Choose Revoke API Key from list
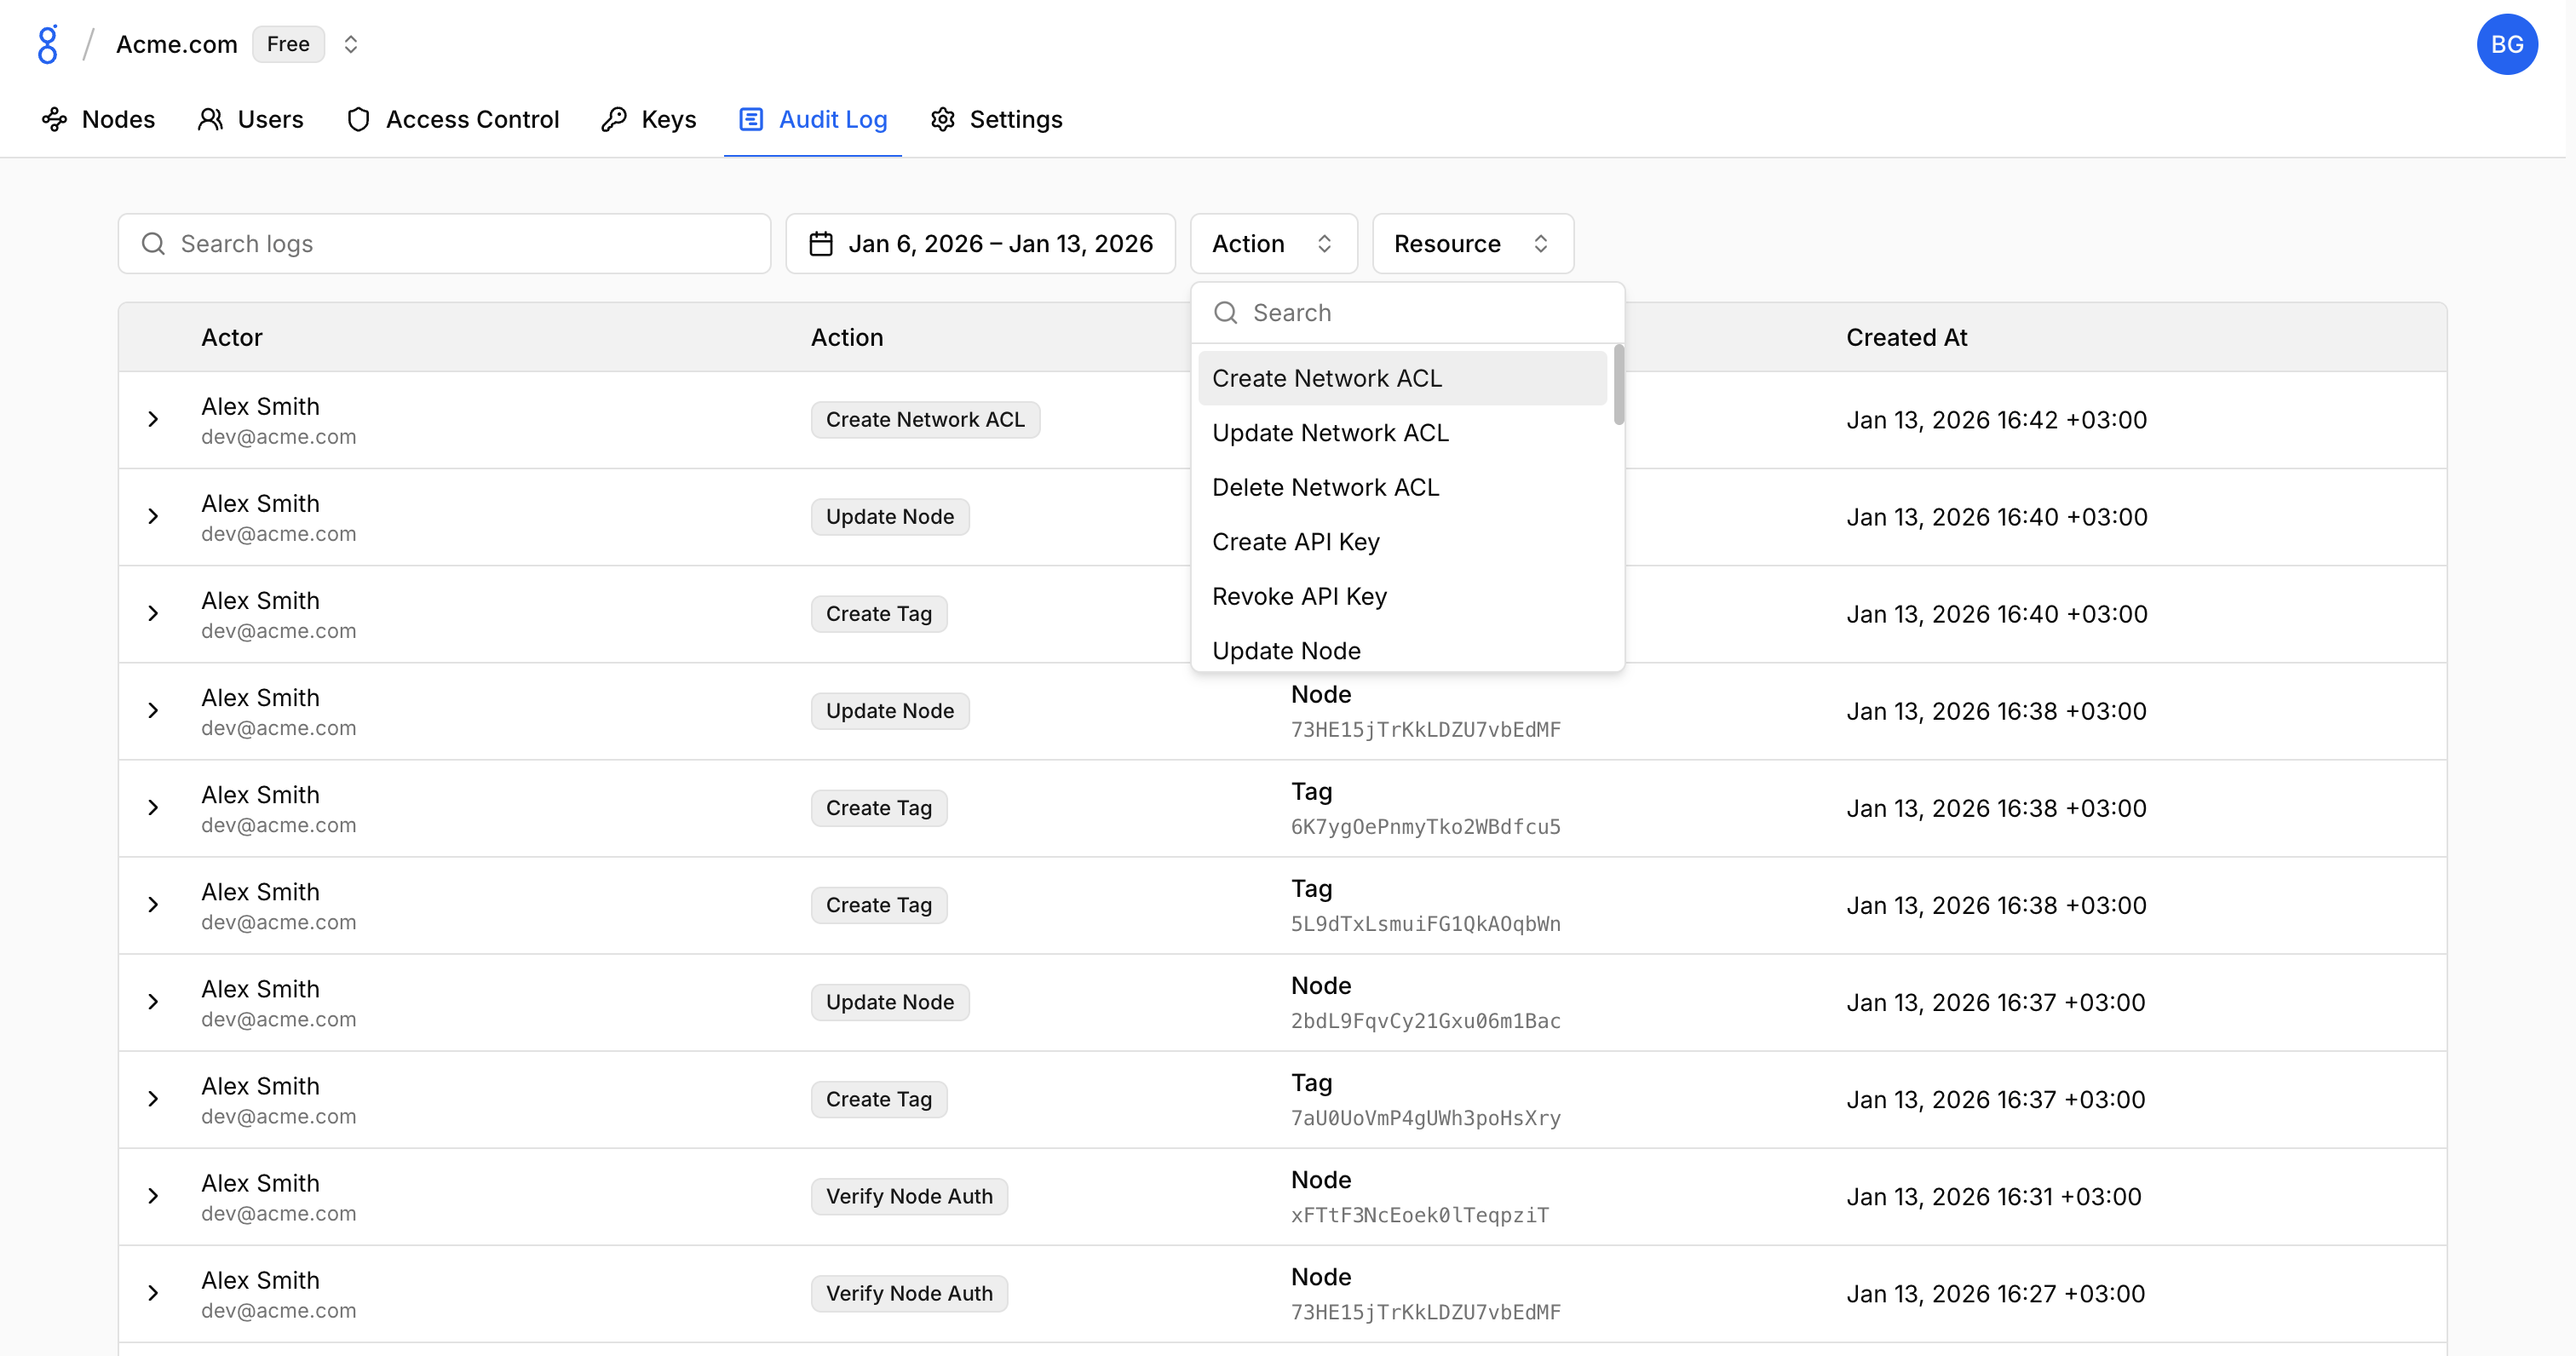The width and height of the screenshot is (2576, 1356). click(1299, 596)
